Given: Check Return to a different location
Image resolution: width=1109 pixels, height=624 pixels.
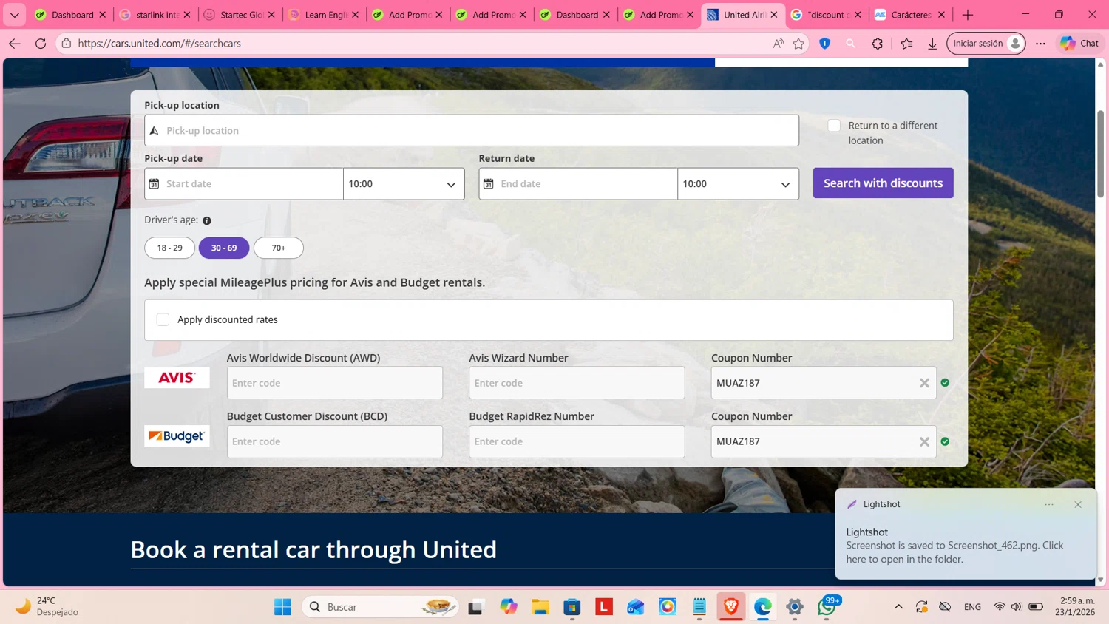Looking at the screenshot, I should pos(834,126).
